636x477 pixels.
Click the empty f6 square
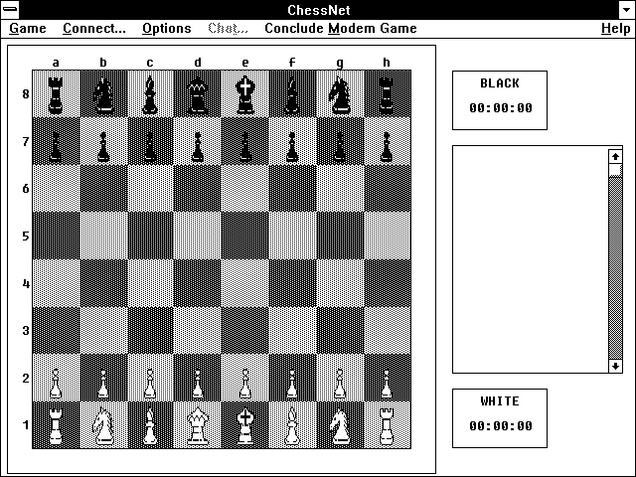(292, 189)
